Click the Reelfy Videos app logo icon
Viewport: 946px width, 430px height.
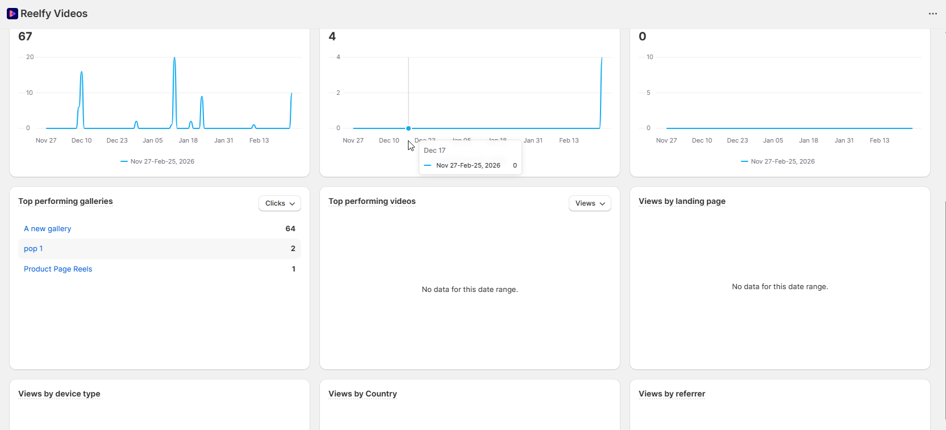pos(12,14)
